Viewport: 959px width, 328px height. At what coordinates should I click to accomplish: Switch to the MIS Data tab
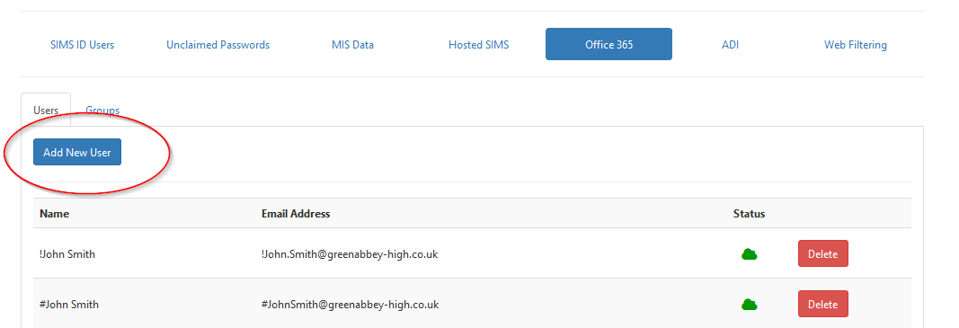pyautogui.click(x=353, y=45)
